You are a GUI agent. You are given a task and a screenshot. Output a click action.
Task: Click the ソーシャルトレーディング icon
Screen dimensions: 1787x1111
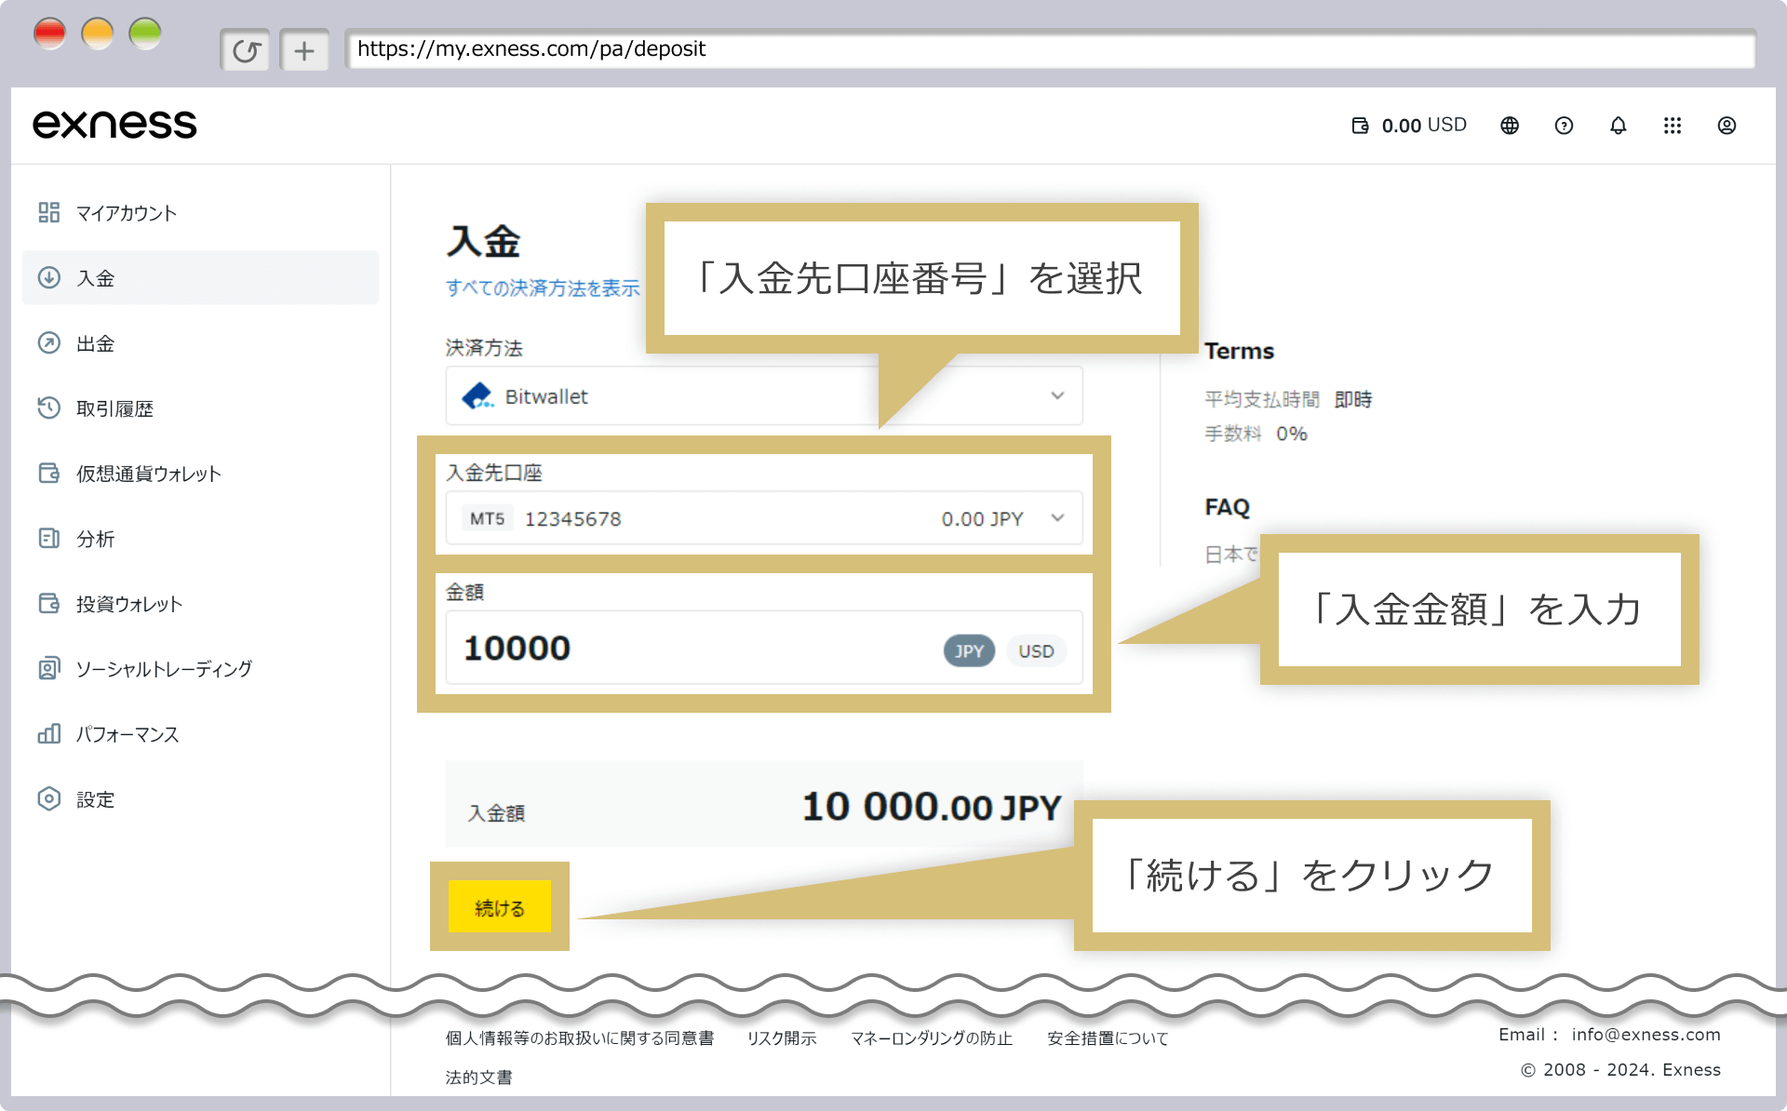[49, 668]
